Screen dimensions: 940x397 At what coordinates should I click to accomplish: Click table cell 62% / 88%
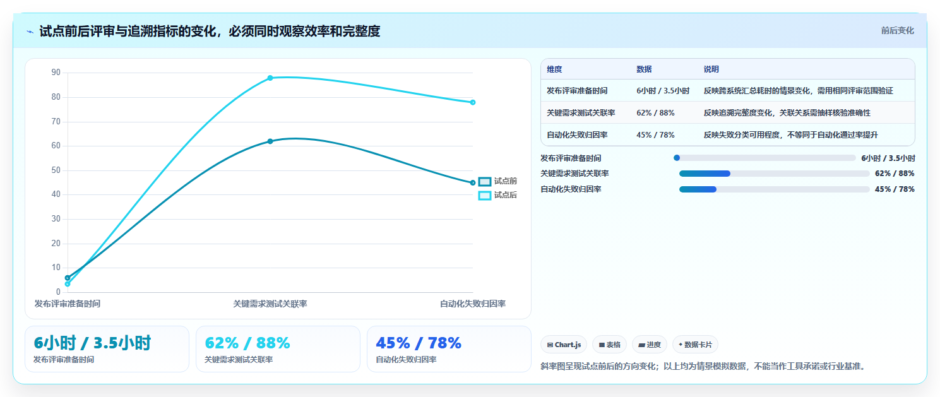point(655,113)
